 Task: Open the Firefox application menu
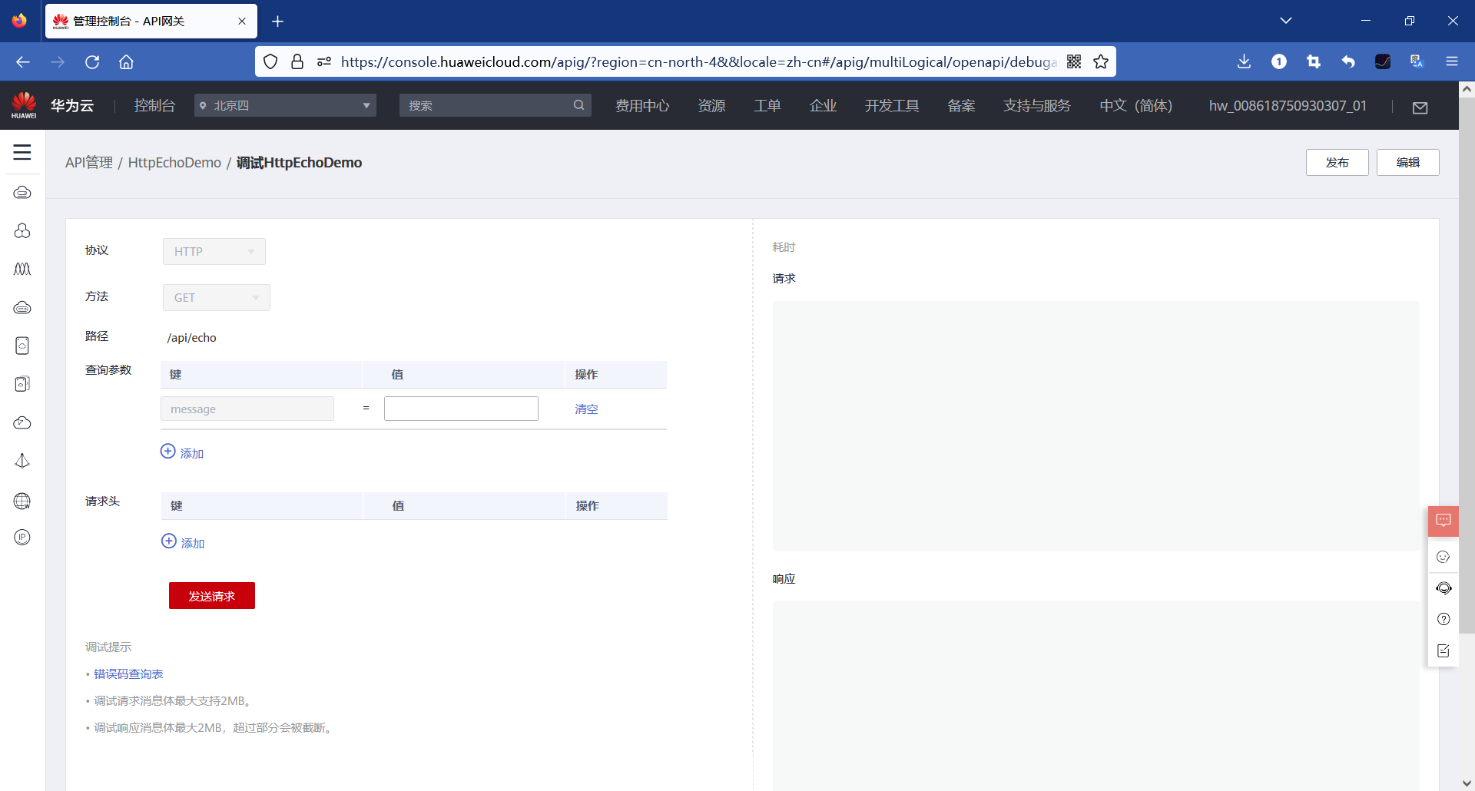(x=1452, y=61)
